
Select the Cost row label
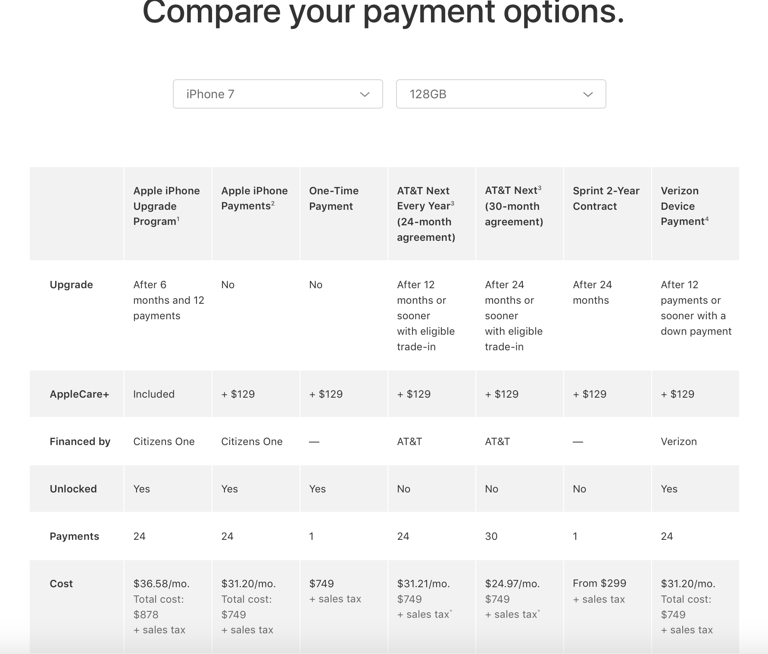click(x=61, y=583)
